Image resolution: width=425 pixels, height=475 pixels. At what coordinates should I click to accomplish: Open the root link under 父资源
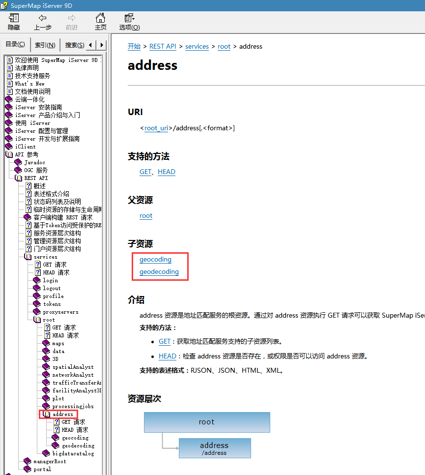click(146, 216)
